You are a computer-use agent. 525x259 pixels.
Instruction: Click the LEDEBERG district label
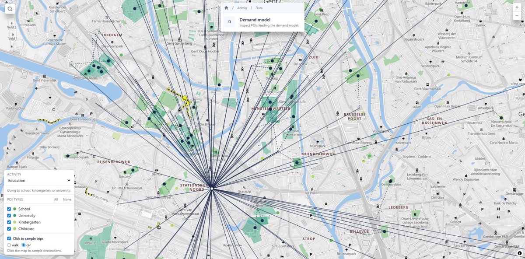click(399, 207)
